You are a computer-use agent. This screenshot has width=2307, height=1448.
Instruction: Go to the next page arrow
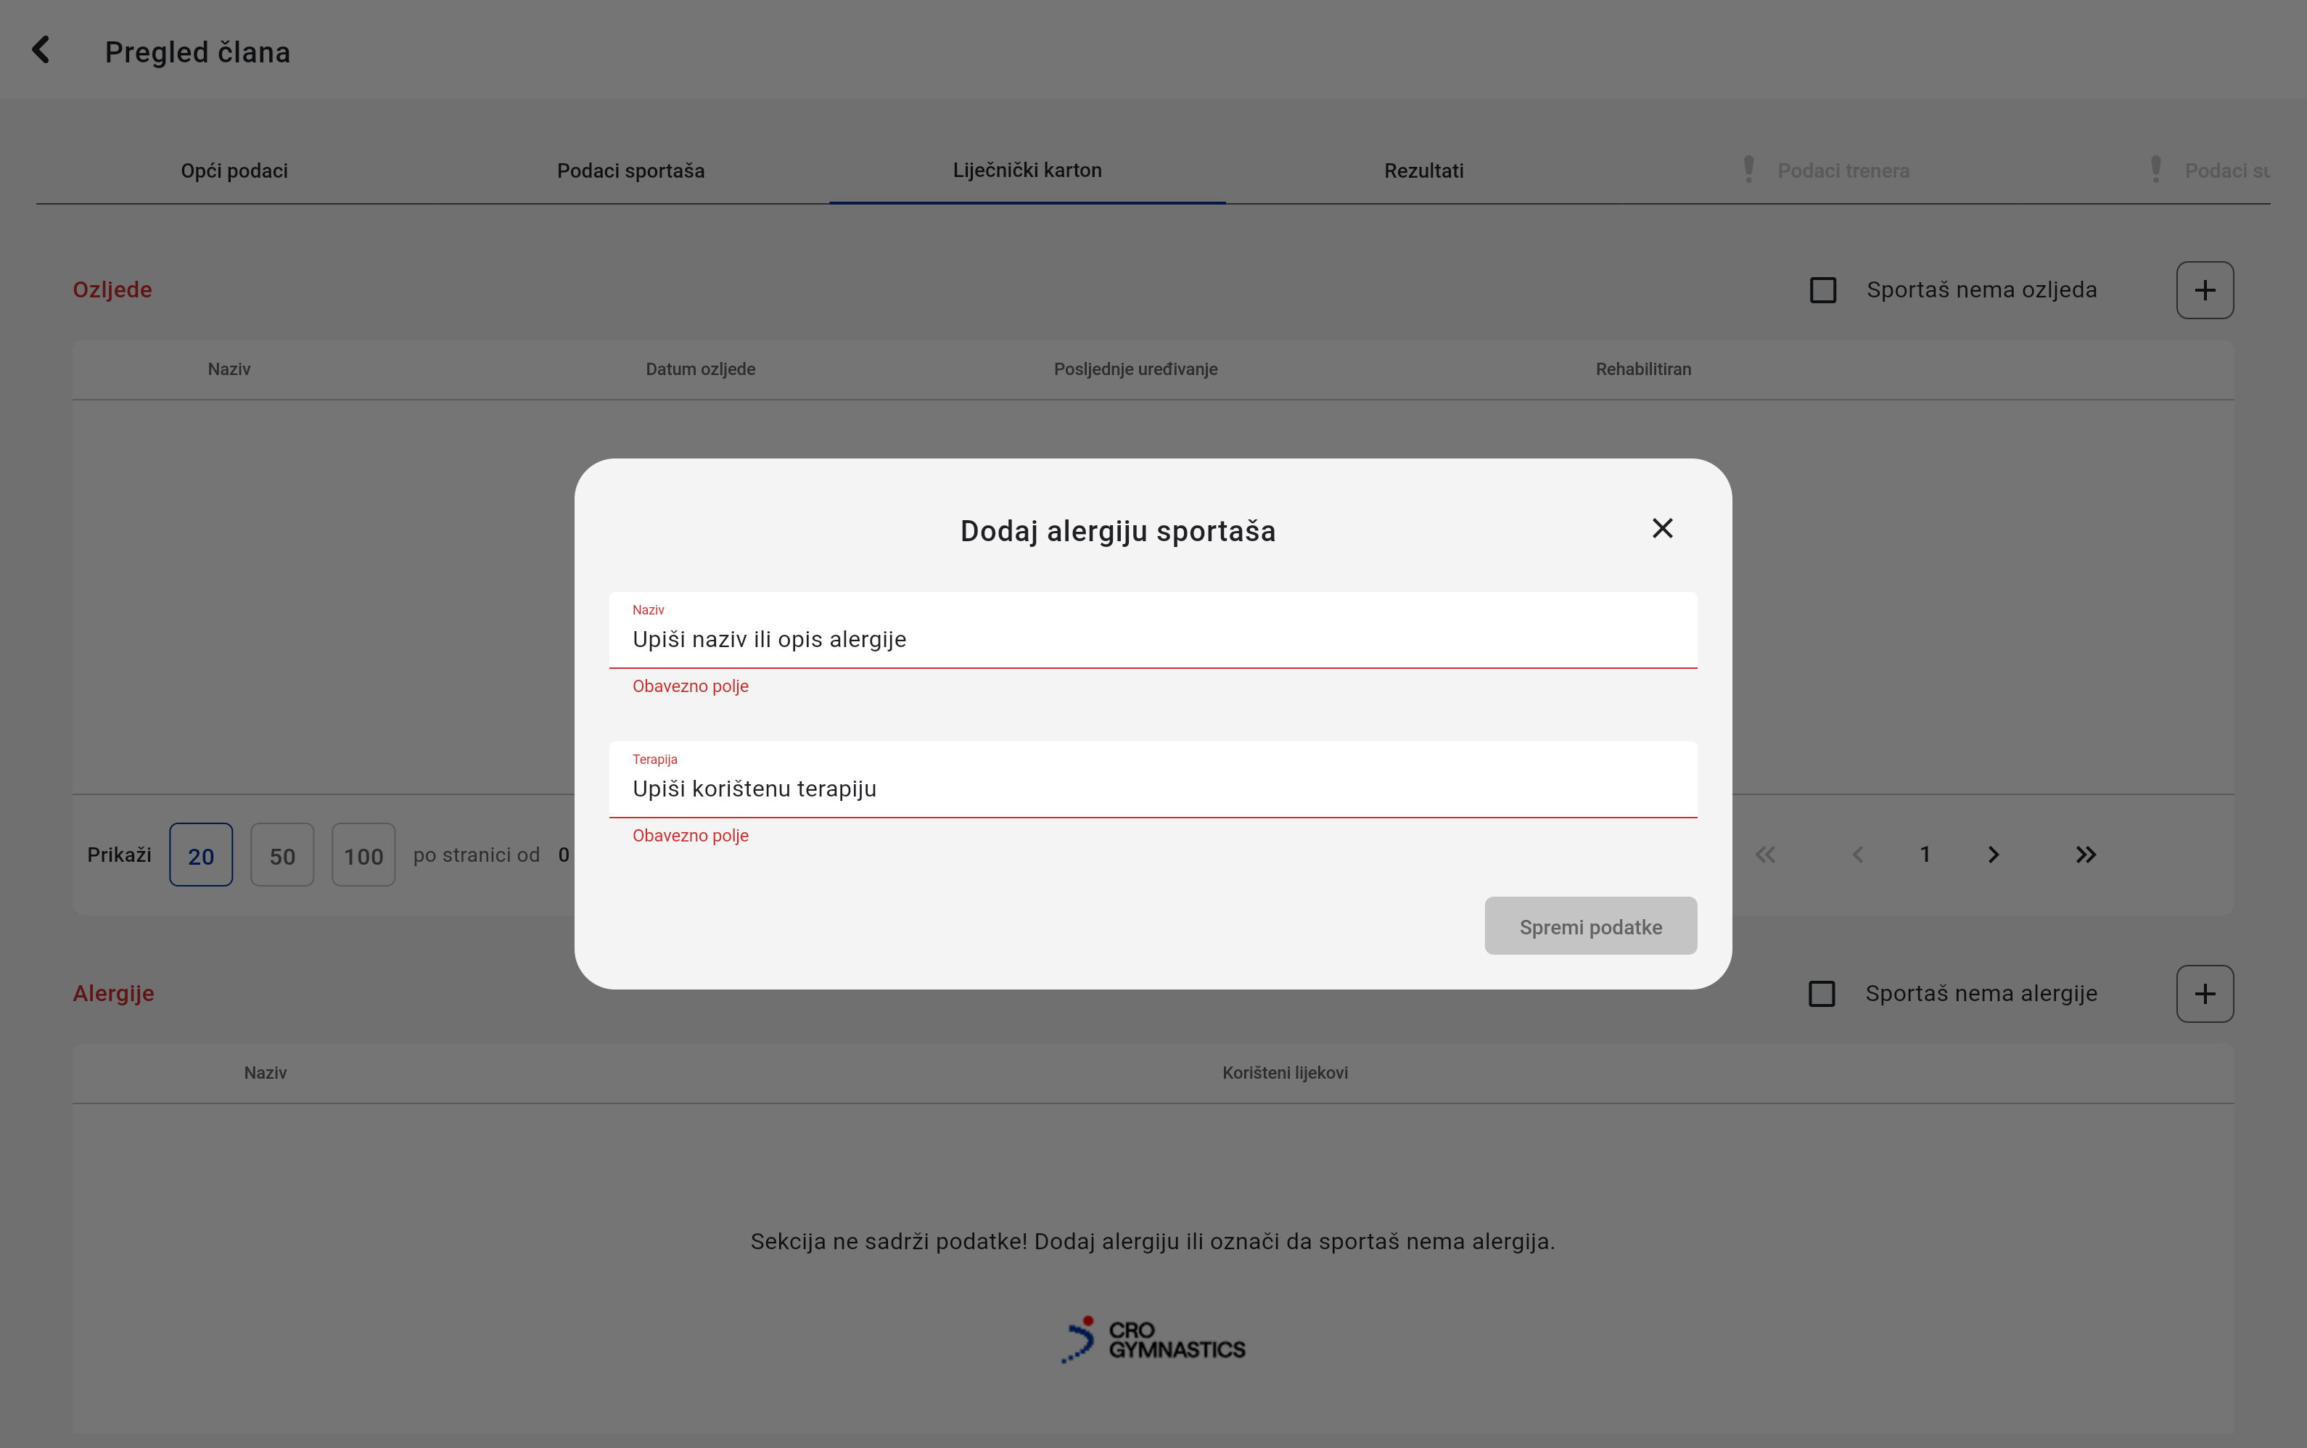click(x=1993, y=855)
